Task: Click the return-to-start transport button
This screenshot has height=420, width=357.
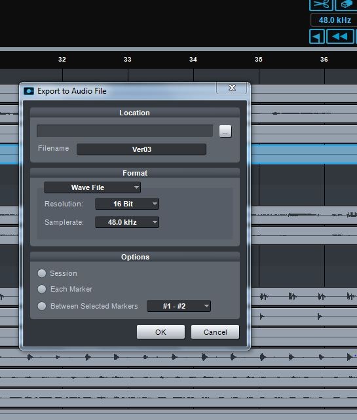Action: point(317,37)
